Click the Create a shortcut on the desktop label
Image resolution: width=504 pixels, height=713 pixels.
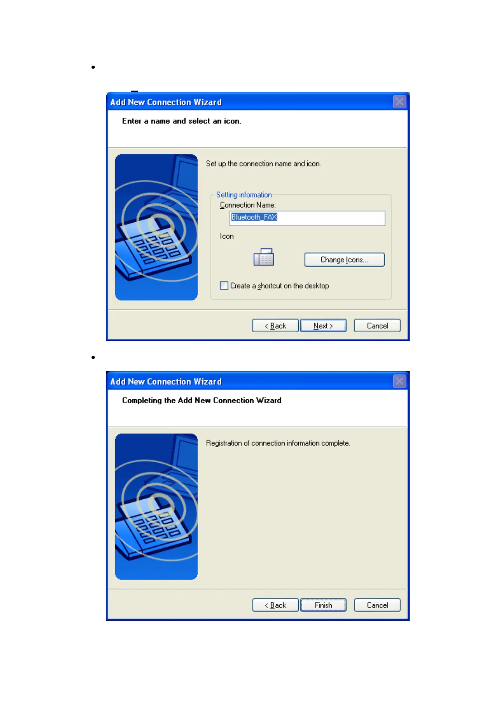(x=279, y=286)
